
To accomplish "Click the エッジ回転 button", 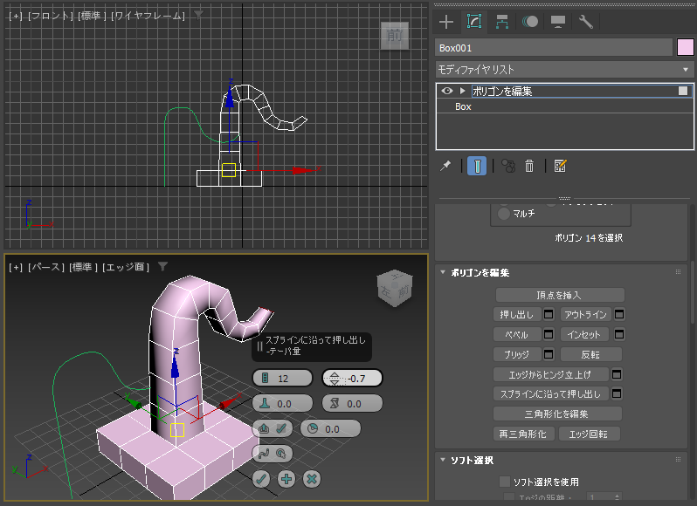I will pyautogui.click(x=589, y=434).
